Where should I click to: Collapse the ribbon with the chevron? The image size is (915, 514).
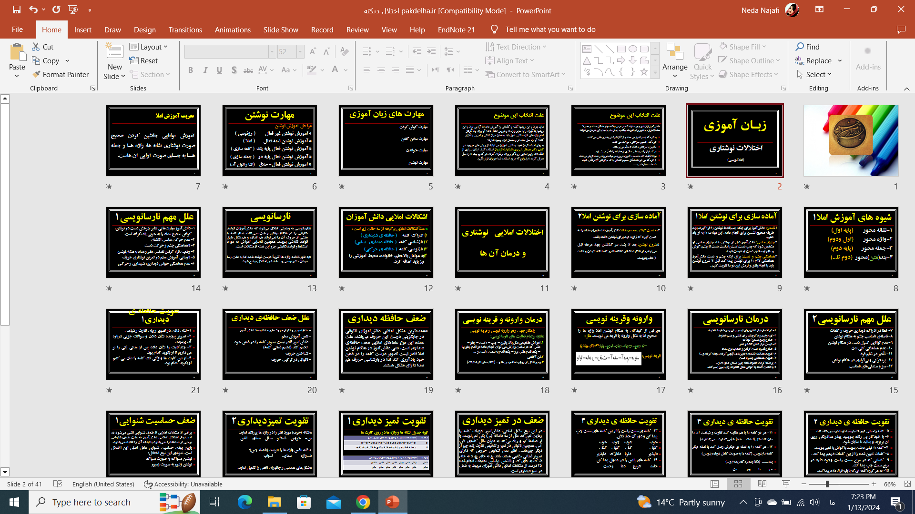[906, 89]
